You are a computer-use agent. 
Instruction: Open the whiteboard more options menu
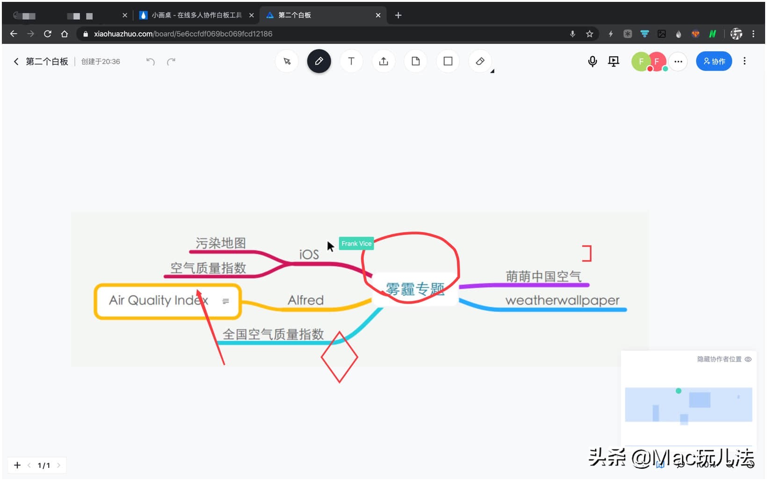745,61
